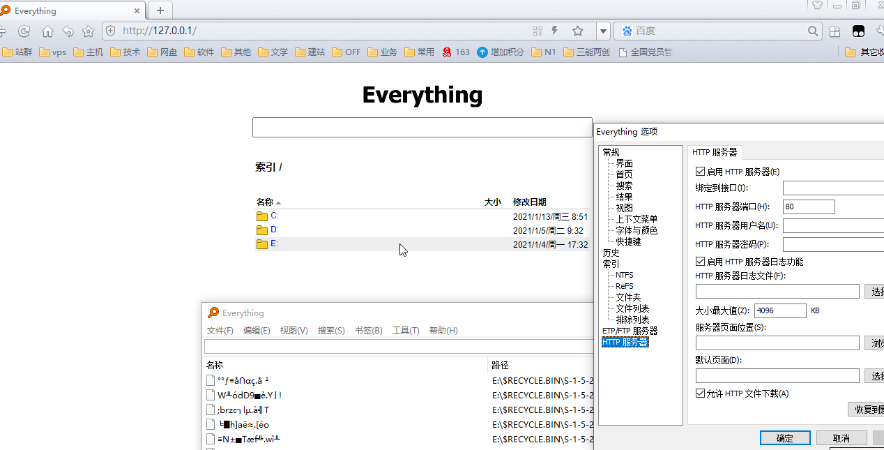Screen dimensions: 884x450
Task: Confirm options with the 确定 button
Action: [x=785, y=438]
